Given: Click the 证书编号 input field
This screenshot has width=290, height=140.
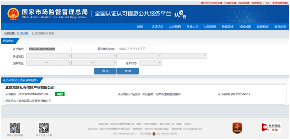Looking at the screenshot, I should click(x=49, y=49).
